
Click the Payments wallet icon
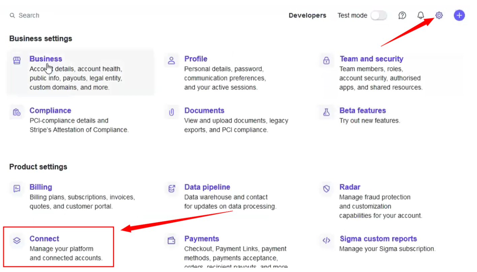click(171, 240)
